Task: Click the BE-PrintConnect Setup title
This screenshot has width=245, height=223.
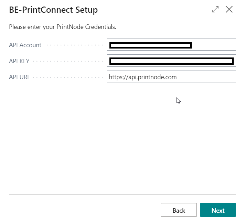Action: click(x=53, y=10)
